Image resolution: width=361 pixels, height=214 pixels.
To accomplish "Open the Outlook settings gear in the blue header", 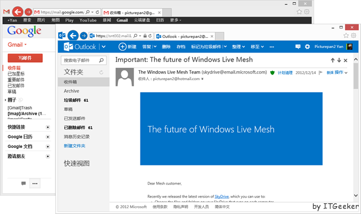I will [307, 47].
